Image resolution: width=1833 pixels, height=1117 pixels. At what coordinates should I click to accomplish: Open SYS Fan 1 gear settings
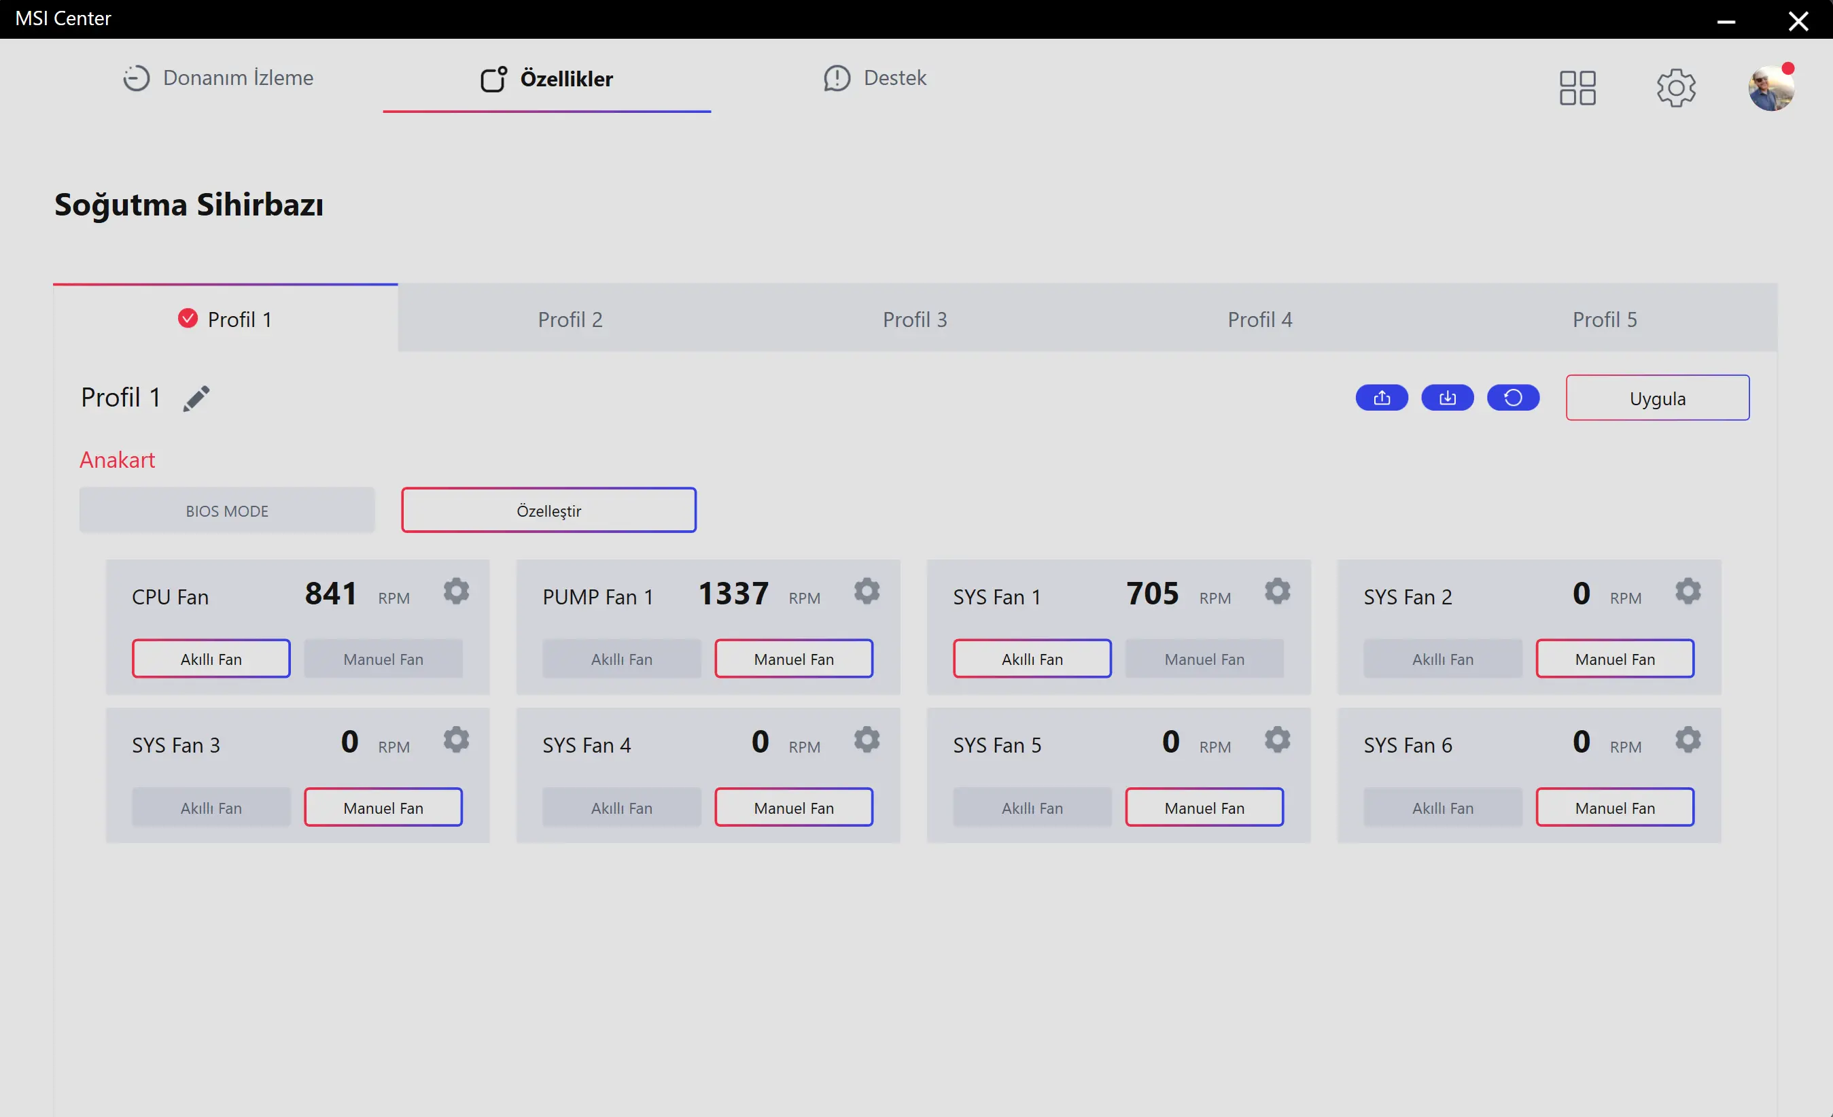[x=1277, y=591]
